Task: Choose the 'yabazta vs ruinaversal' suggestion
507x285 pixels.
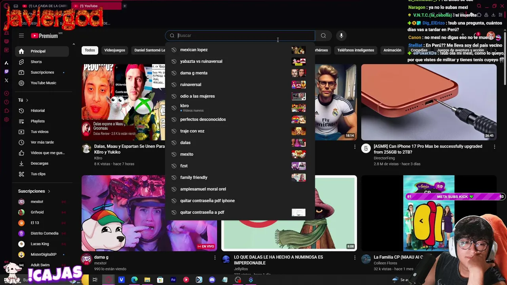Action: tap(240, 61)
